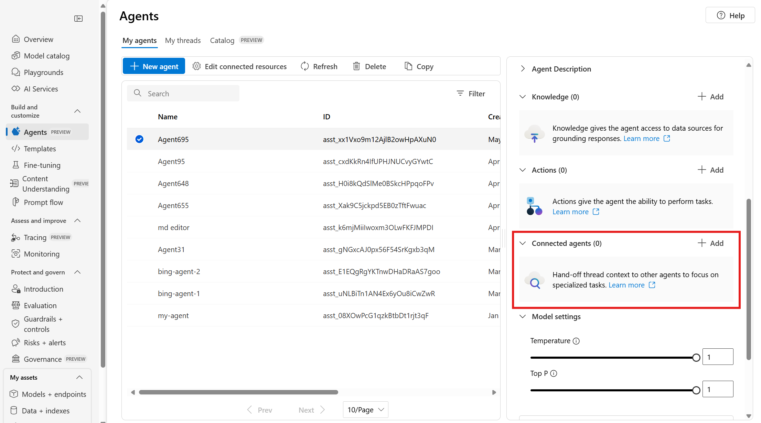Open the 10/Page page size dropdown

click(x=365, y=410)
